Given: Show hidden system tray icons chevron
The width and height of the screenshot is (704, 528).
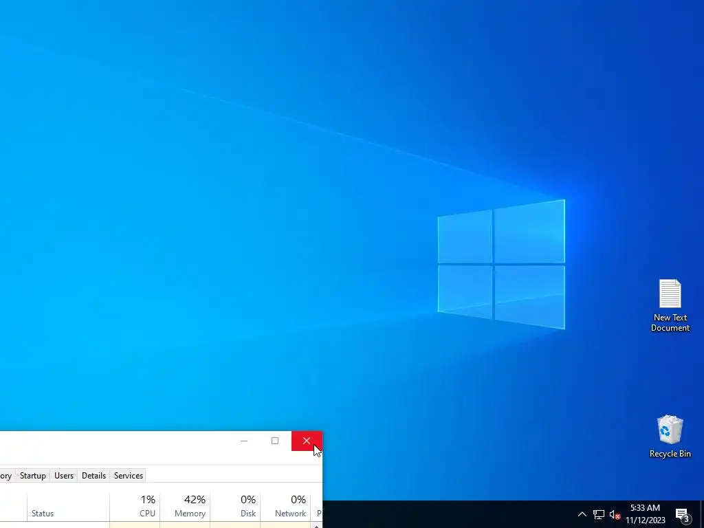Looking at the screenshot, I should click(582, 514).
